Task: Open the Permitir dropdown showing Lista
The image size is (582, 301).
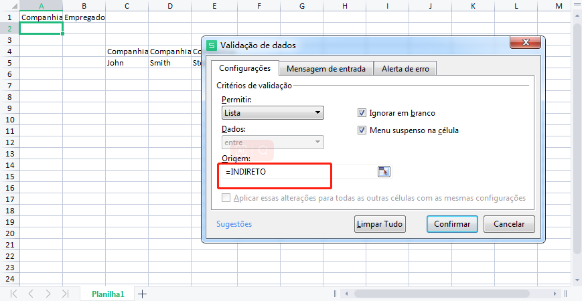Action: tap(273, 112)
